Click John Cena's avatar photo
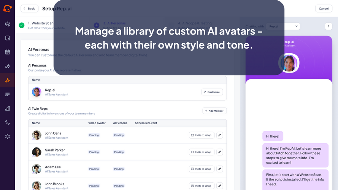 [36, 135]
